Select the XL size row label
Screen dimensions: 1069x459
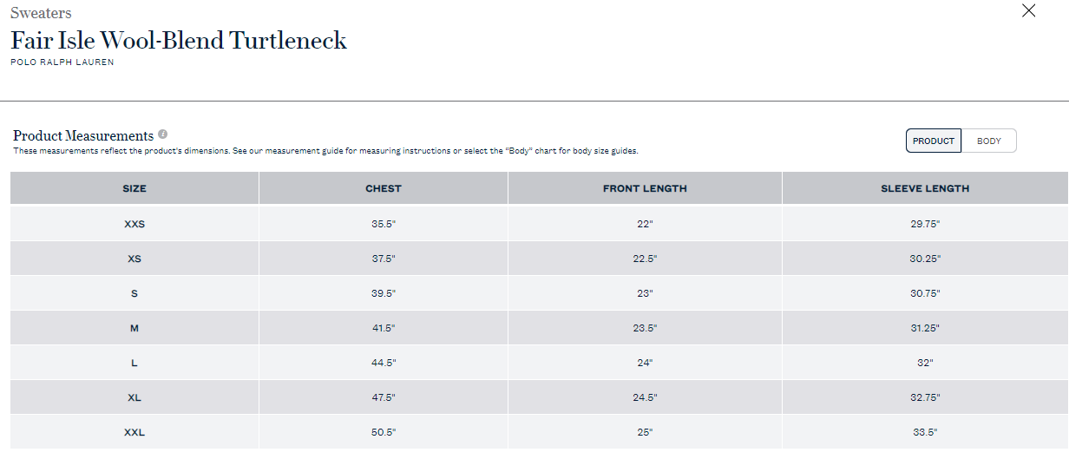[134, 397]
